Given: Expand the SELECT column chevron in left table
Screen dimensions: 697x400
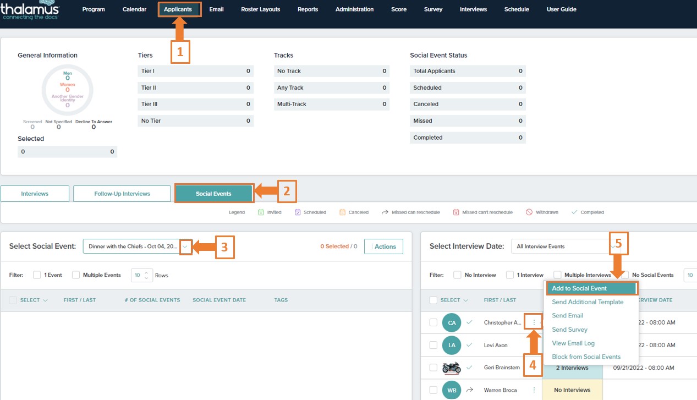Looking at the screenshot, I should (x=45, y=300).
